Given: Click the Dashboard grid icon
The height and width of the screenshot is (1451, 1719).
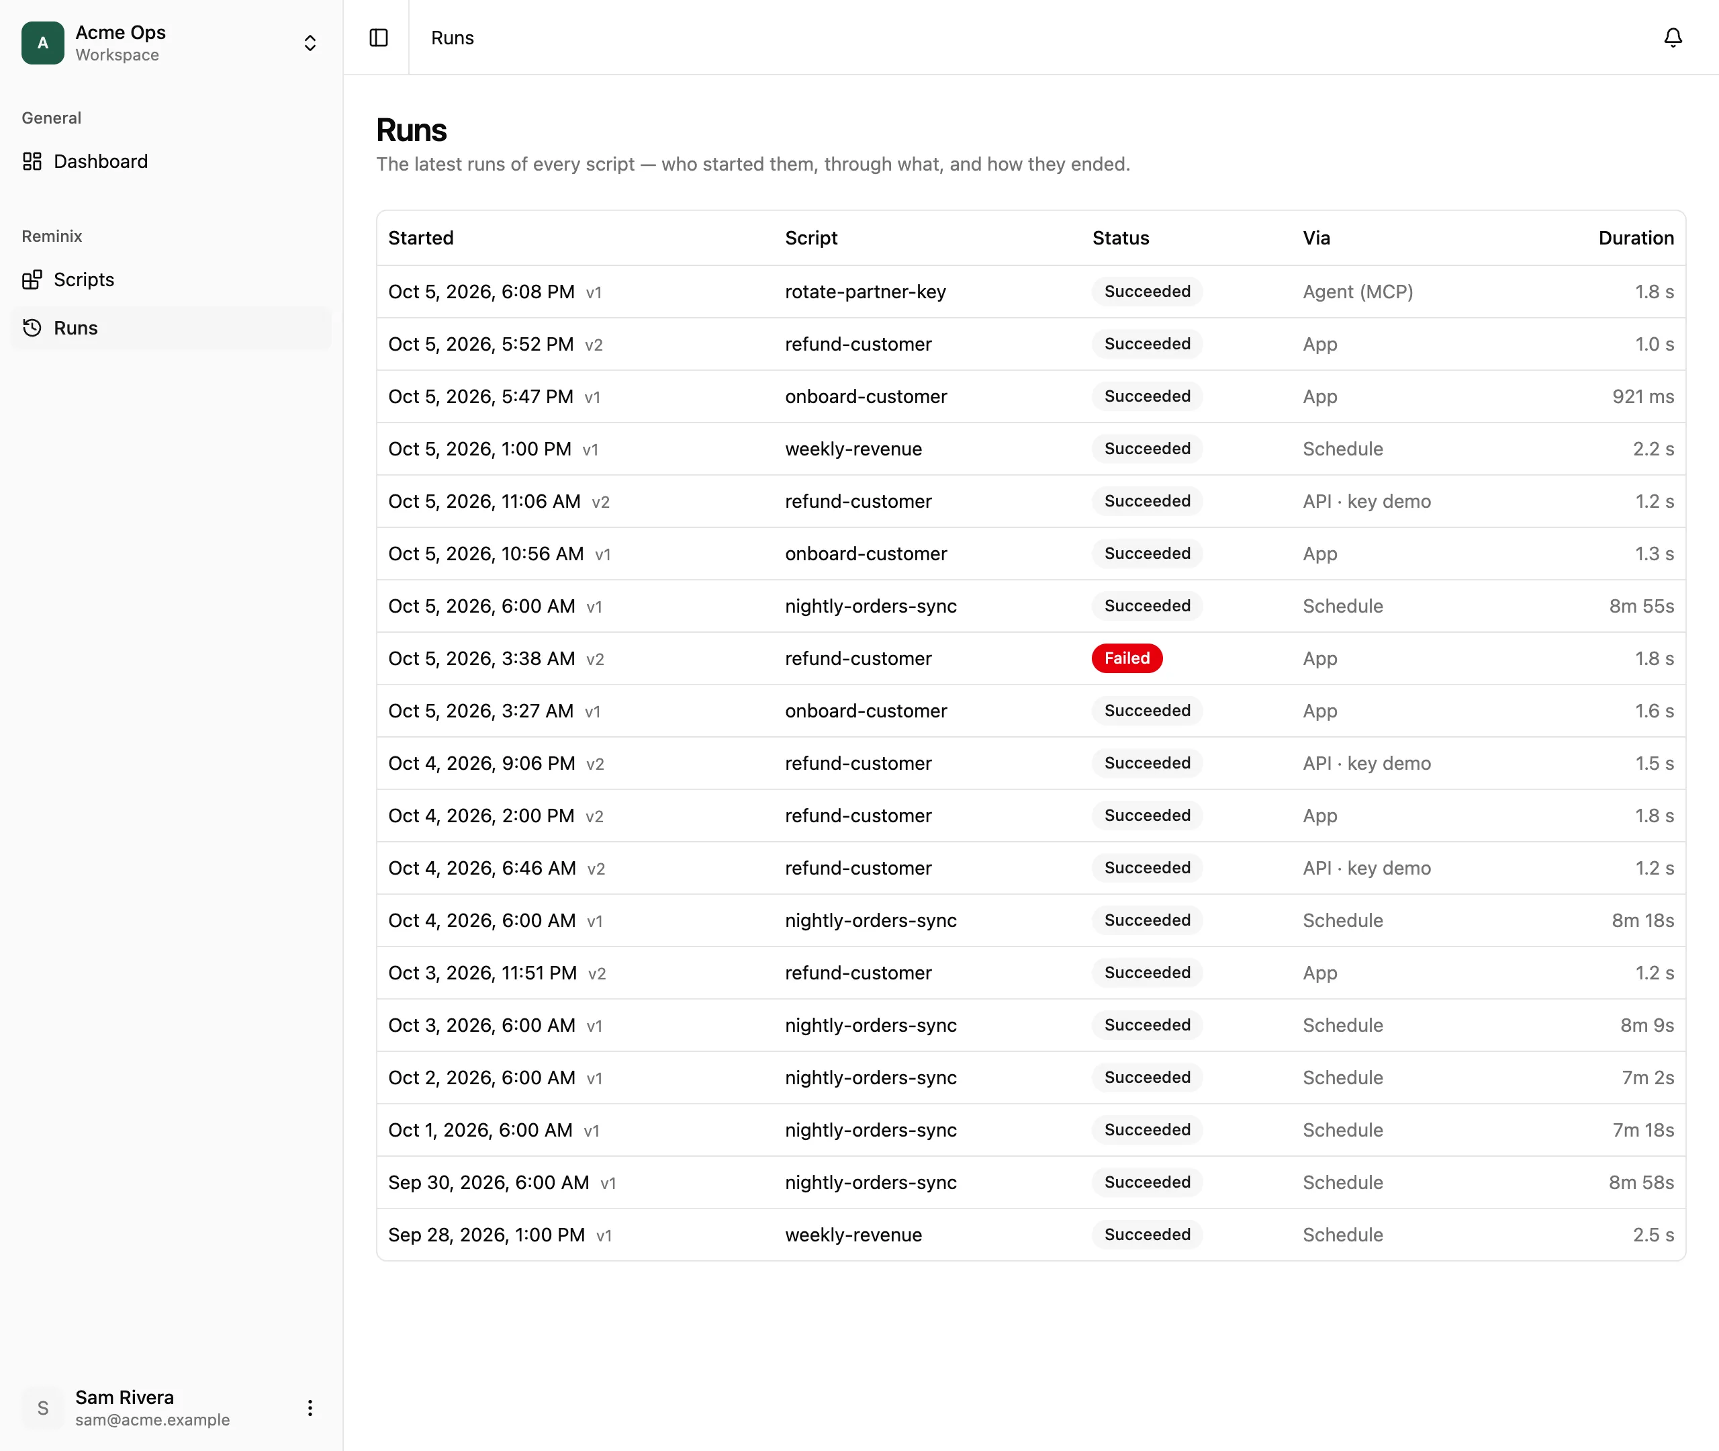Looking at the screenshot, I should pos(32,161).
